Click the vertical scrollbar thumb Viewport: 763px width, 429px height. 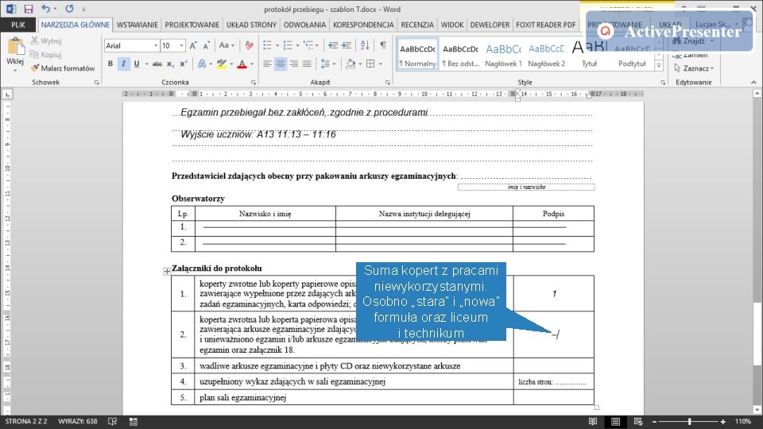(x=757, y=334)
